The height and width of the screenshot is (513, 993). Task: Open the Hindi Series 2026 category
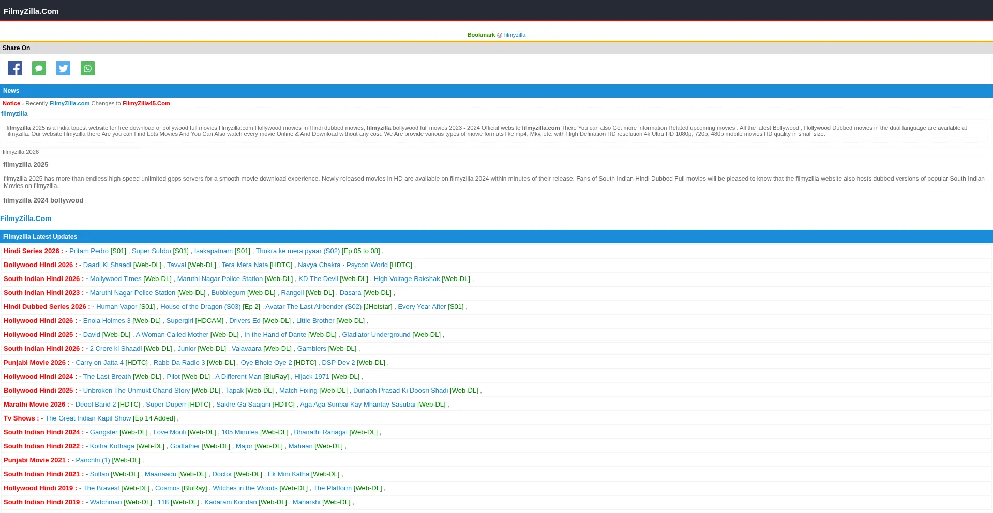(33, 251)
